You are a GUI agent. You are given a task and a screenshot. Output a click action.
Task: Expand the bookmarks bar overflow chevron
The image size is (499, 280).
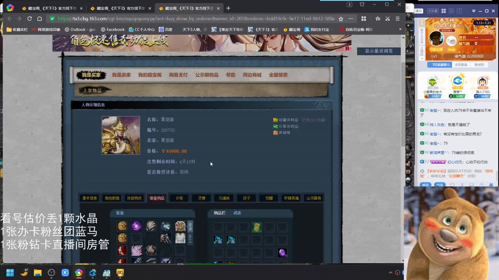click(400, 30)
